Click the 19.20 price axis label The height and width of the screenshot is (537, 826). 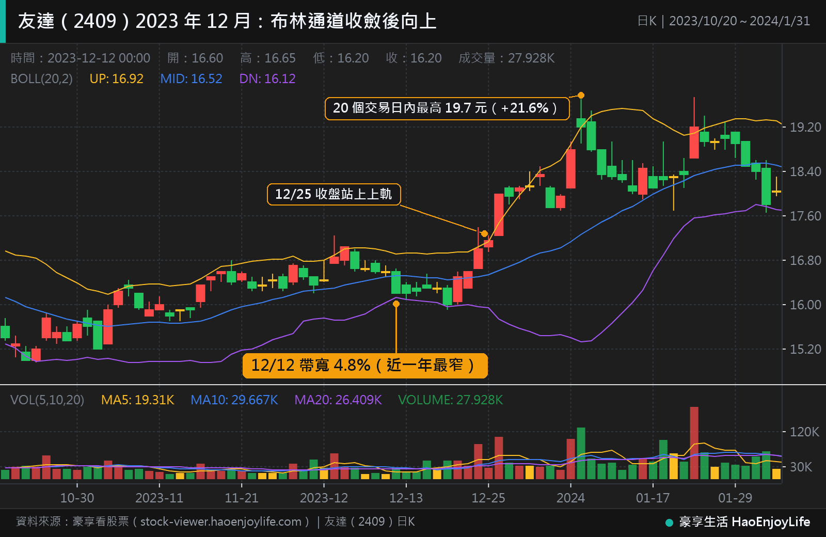click(x=805, y=127)
